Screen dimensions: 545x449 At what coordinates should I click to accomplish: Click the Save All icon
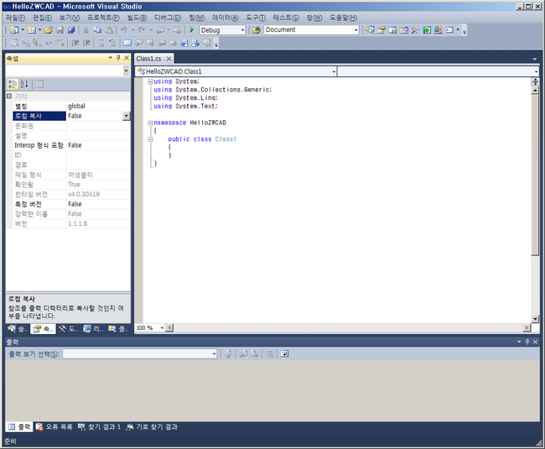click(x=71, y=30)
